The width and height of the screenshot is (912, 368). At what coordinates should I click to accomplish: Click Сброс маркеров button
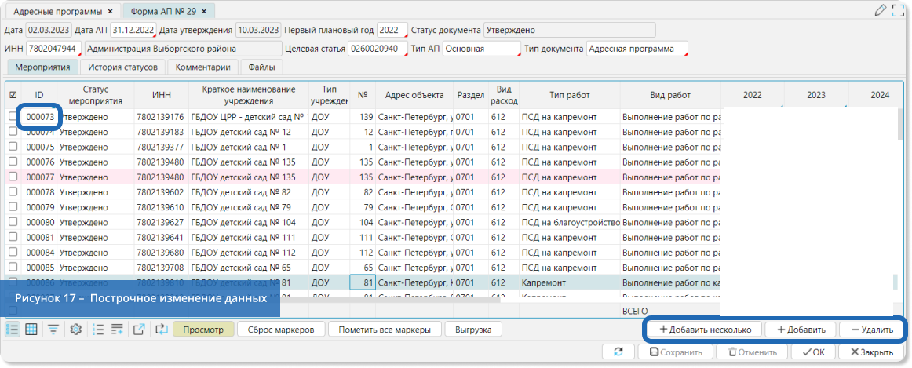281,330
